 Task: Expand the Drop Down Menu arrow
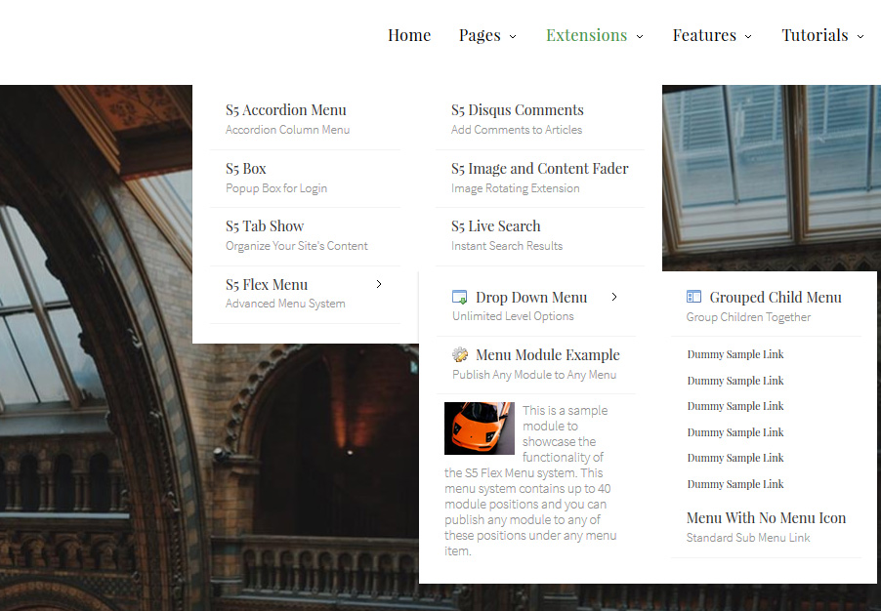click(x=614, y=297)
